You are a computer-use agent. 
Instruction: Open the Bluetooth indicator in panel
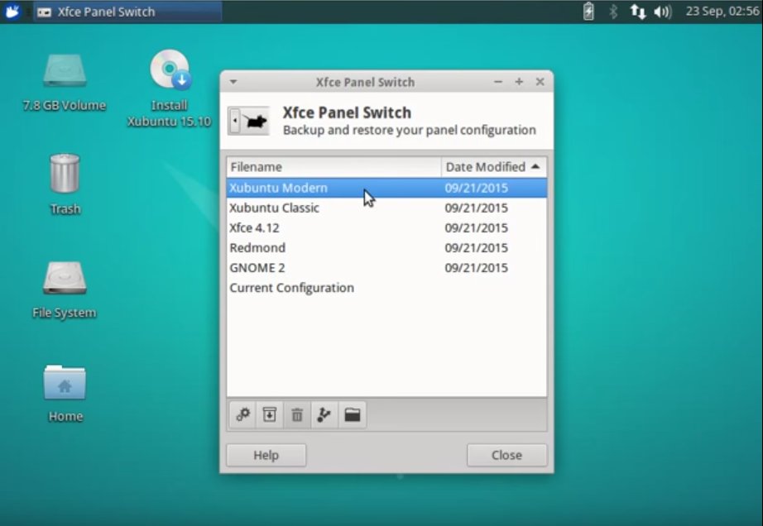tap(613, 12)
